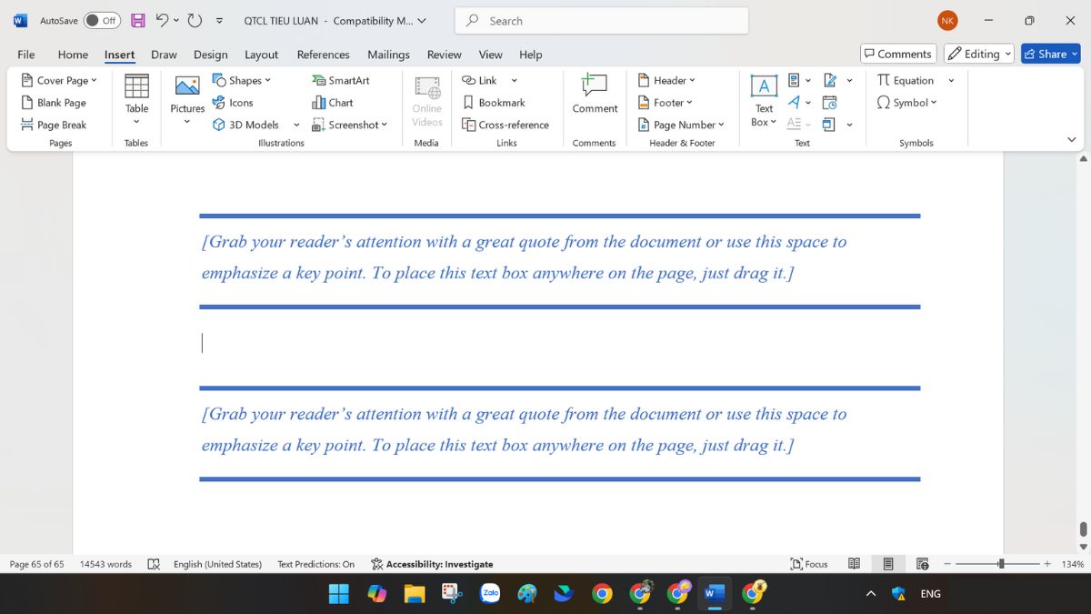Screen dimensions: 1091x614
Task: Insert a SmartArt graphic
Action: [341, 80]
